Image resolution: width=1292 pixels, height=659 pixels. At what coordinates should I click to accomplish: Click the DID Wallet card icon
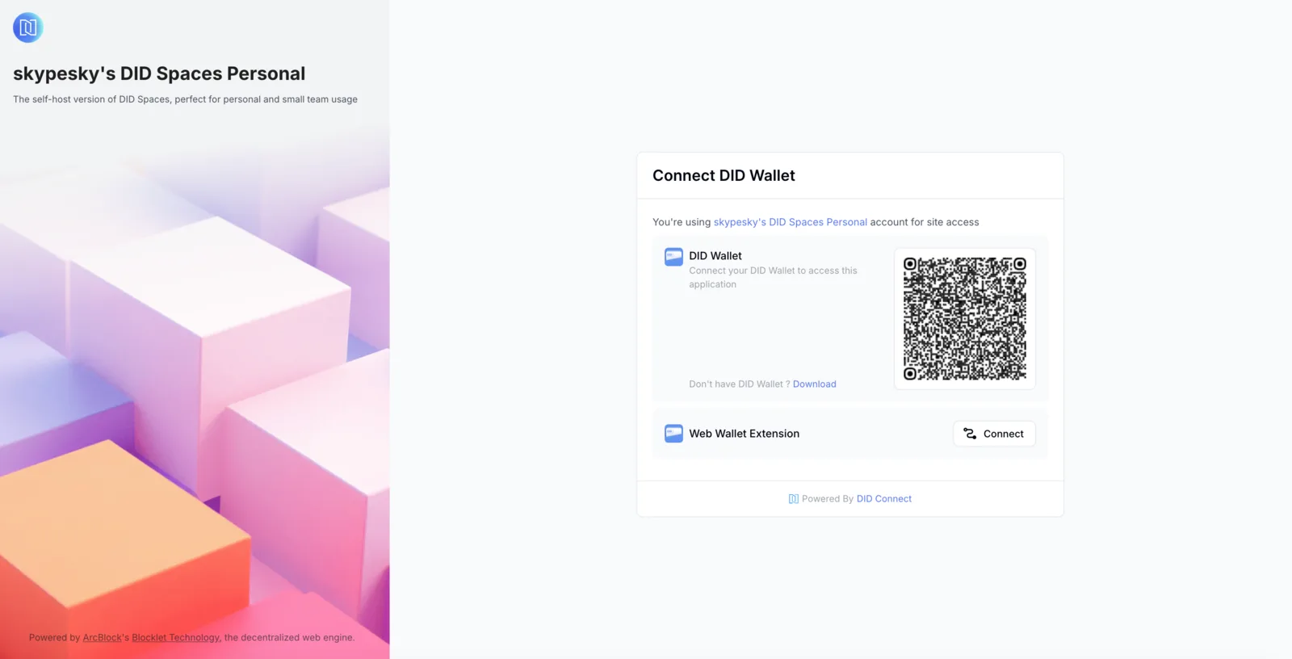click(x=673, y=257)
